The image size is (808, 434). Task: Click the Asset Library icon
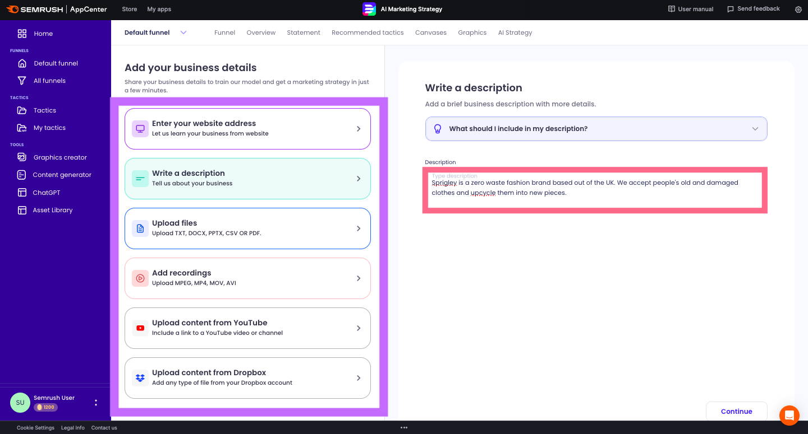click(x=22, y=210)
